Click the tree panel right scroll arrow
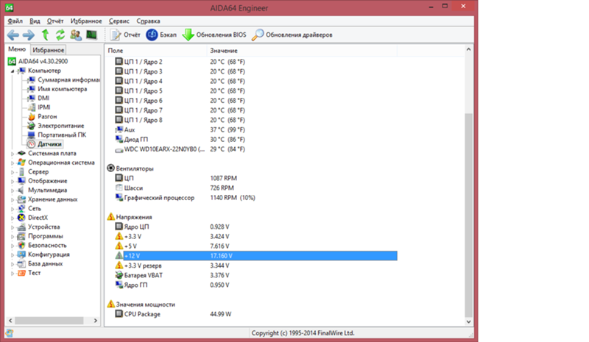Image resolution: width=589 pixels, height=342 pixels. [x=96, y=321]
